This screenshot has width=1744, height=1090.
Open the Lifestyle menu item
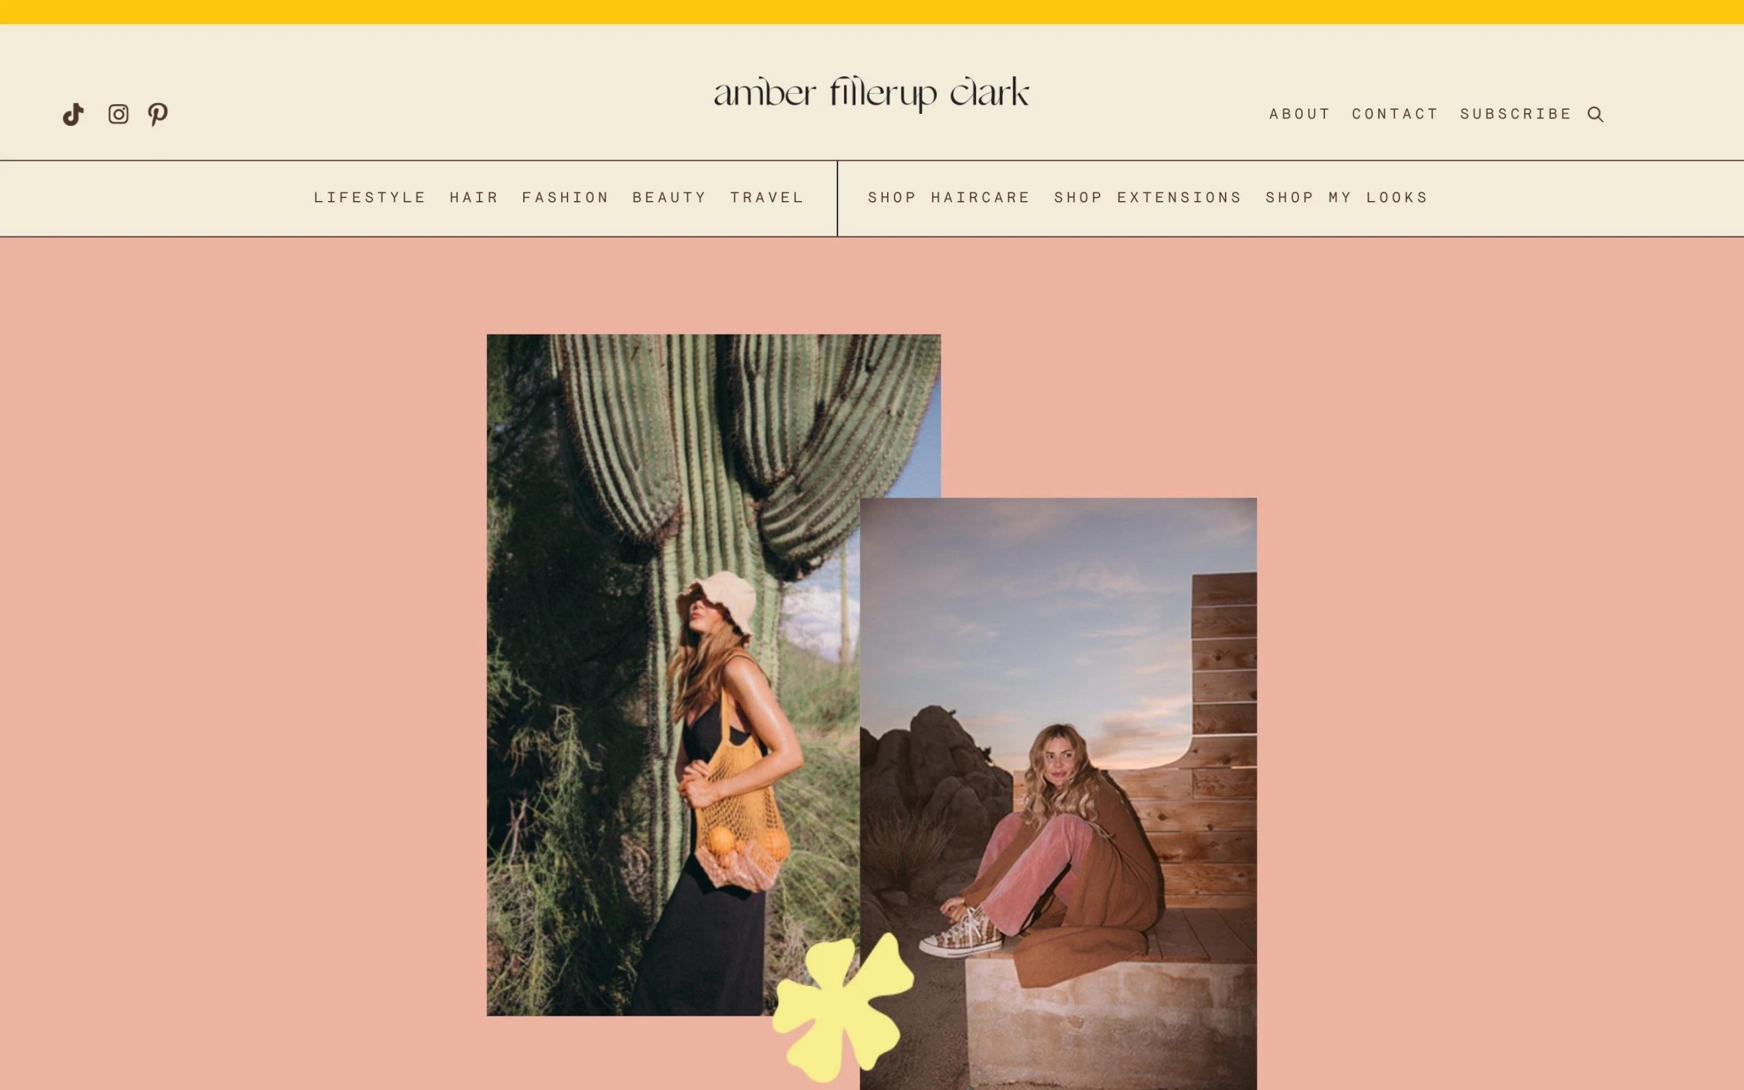(x=370, y=198)
